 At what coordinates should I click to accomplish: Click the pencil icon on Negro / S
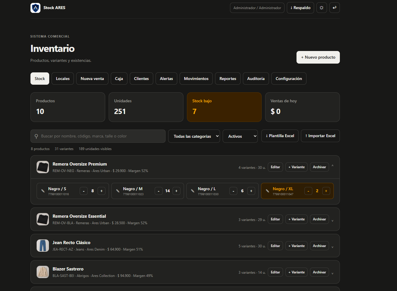(43, 191)
